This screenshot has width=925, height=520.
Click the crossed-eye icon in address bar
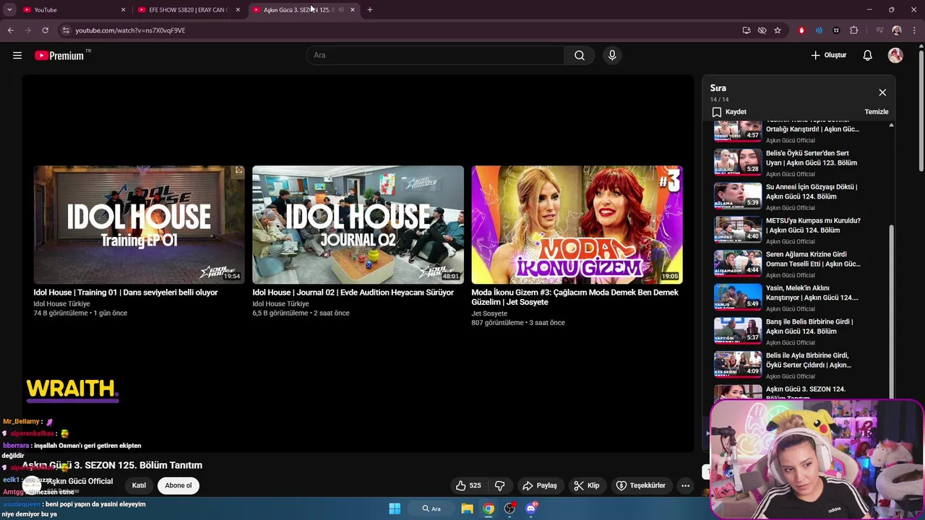(762, 30)
